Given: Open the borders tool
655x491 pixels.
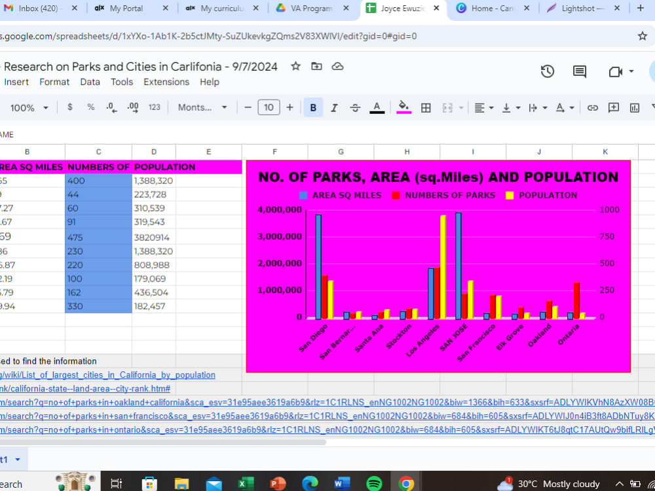Looking at the screenshot, I should tap(426, 108).
